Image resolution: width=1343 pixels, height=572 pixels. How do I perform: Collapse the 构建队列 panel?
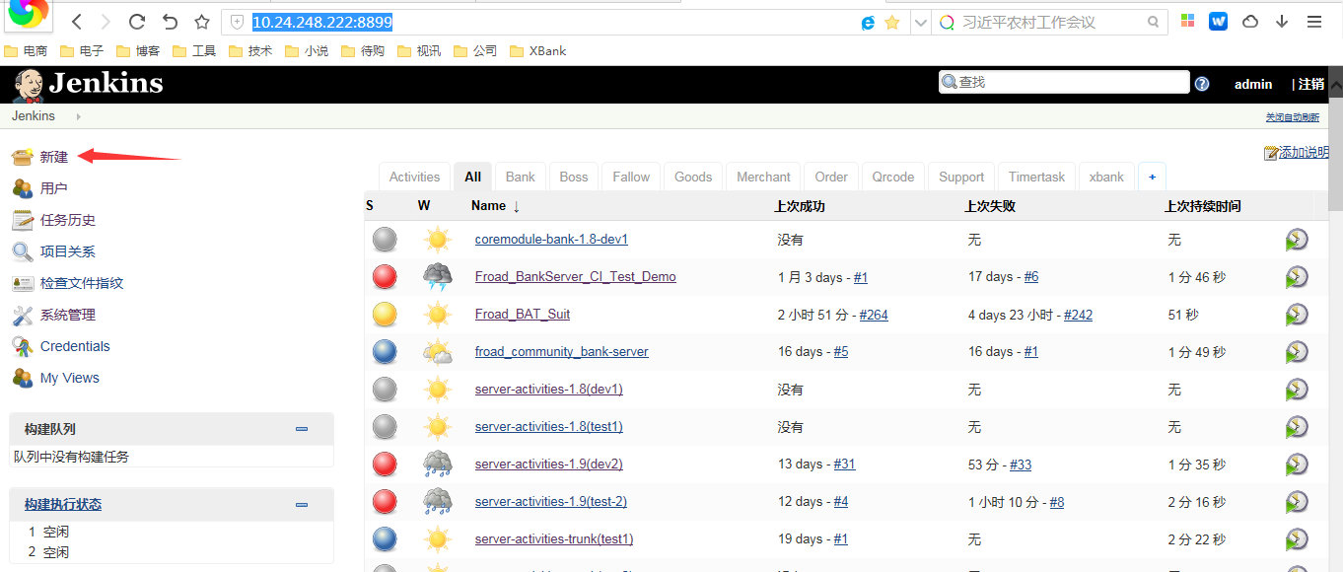(302, 429)
